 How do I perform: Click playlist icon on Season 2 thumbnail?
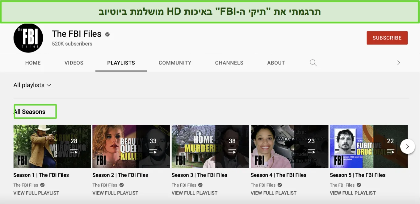pyautogui.click(x=153, y=152)
